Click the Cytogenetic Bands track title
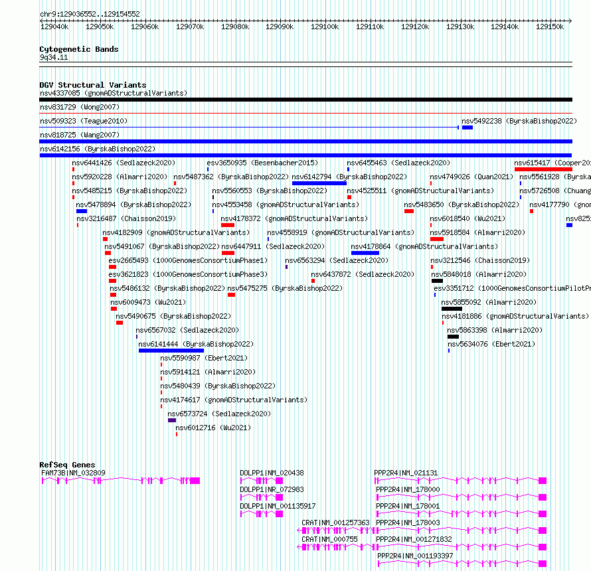The width and height of the screenshot is (591, 571). coord(79,49)
